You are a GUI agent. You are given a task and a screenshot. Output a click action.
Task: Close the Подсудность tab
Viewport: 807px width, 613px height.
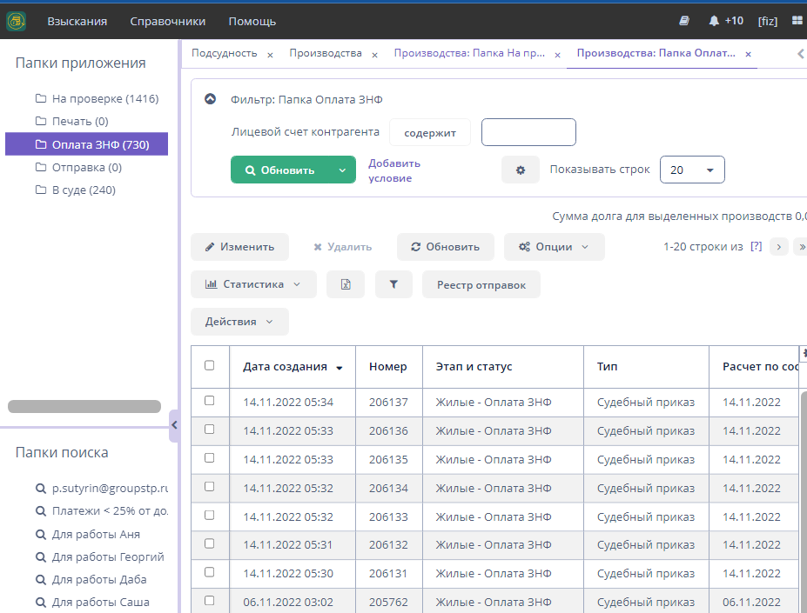(270, 55)
